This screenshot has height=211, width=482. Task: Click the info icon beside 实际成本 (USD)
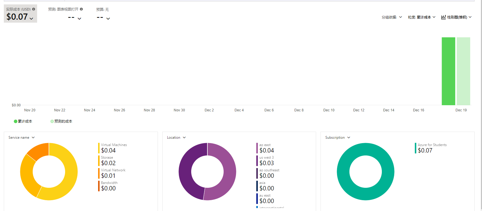click(34, 9)
